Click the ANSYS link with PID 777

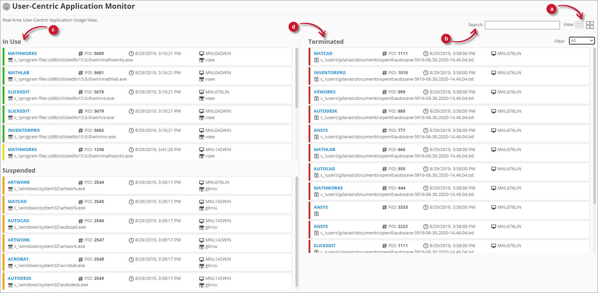coord(321,130)
